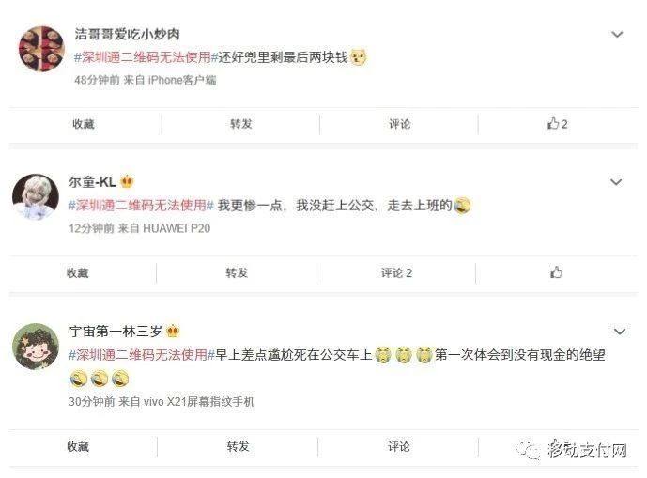
Task: Click crown badge beside 宇宙第一林三岁
Action: tap(173, 331)
